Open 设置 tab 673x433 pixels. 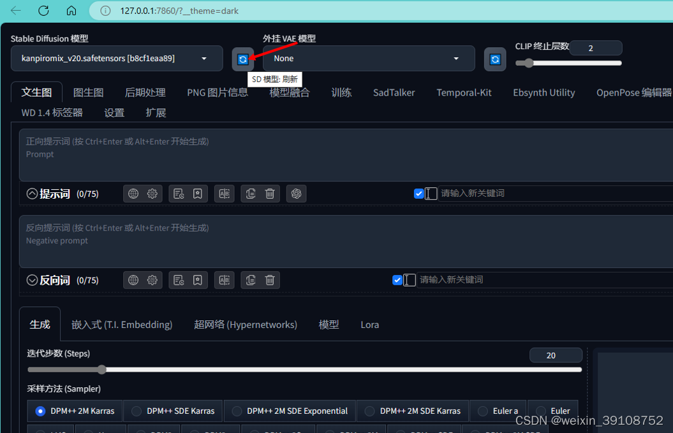click(x=114, y=113)
